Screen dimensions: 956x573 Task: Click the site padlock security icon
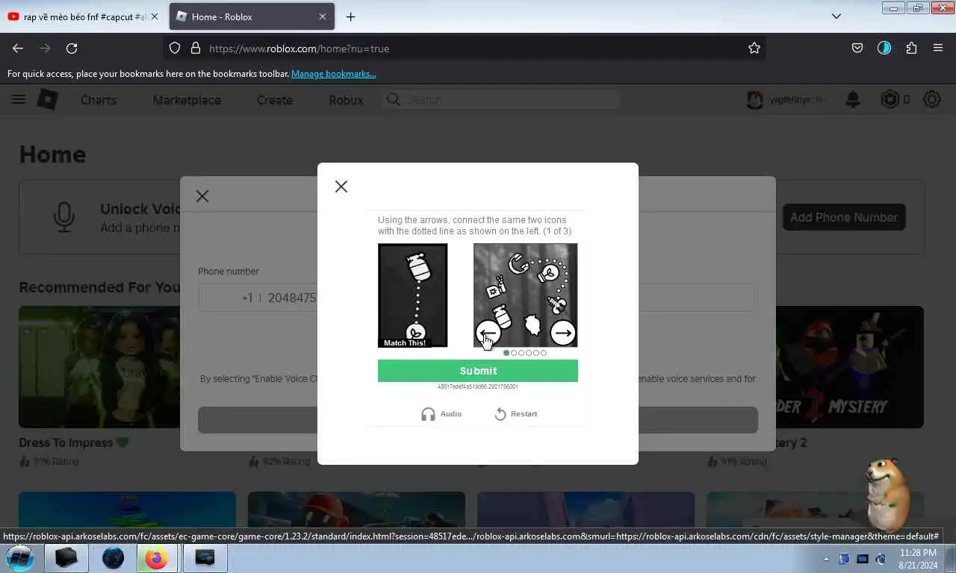[x=196, y=48]
